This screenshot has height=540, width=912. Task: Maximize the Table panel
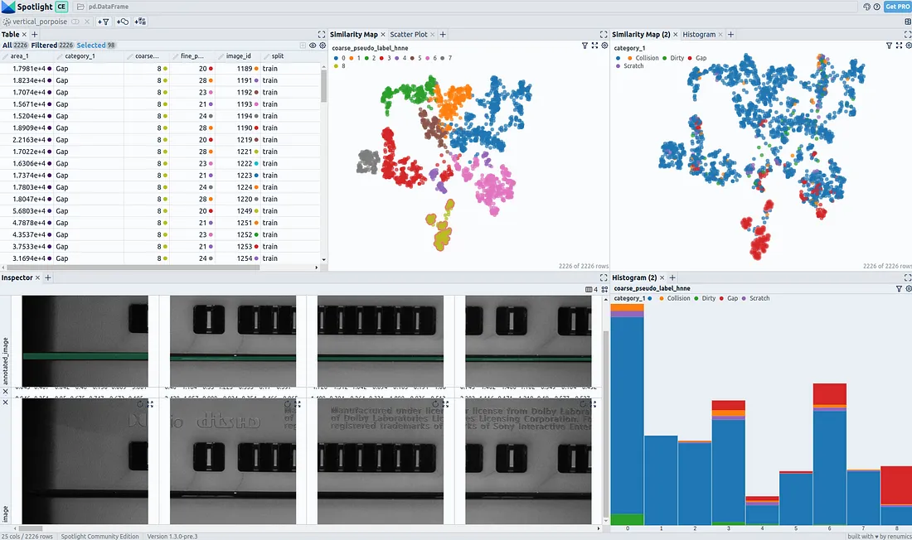coord(321,34)
